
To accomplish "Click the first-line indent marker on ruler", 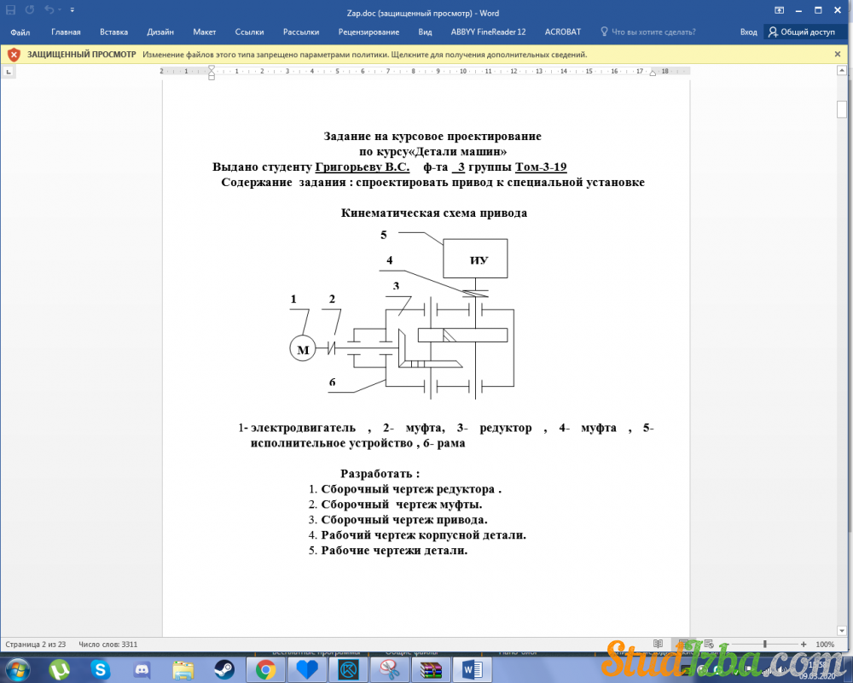I will pyautogui.click(x=212, y=68).
